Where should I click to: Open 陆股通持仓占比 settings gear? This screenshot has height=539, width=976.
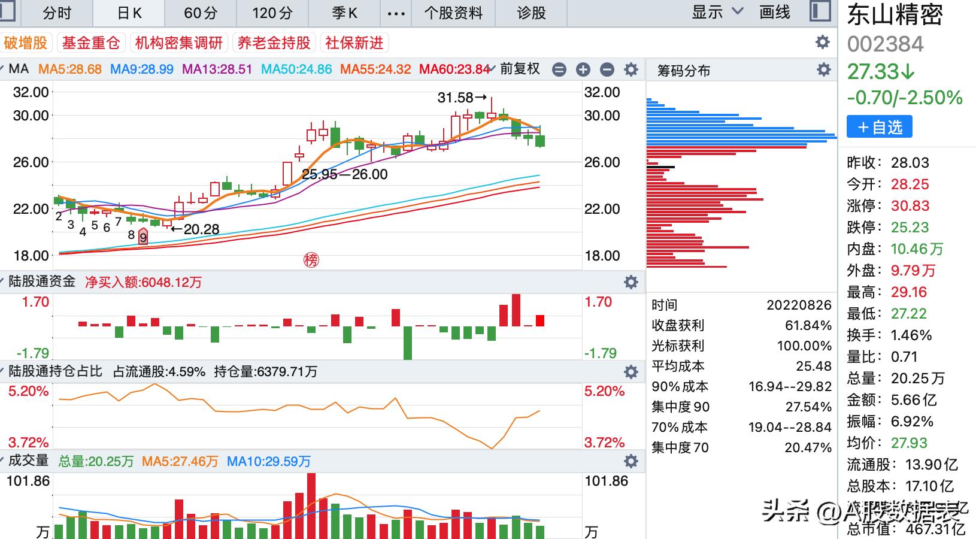click(631, 372)
